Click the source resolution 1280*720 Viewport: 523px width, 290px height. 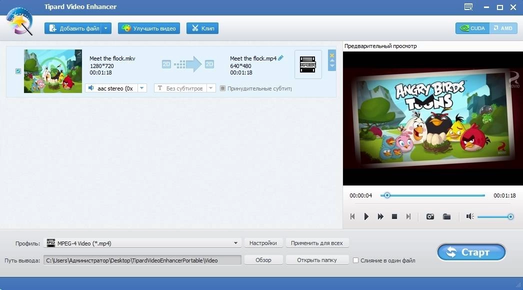coord(101,65)
